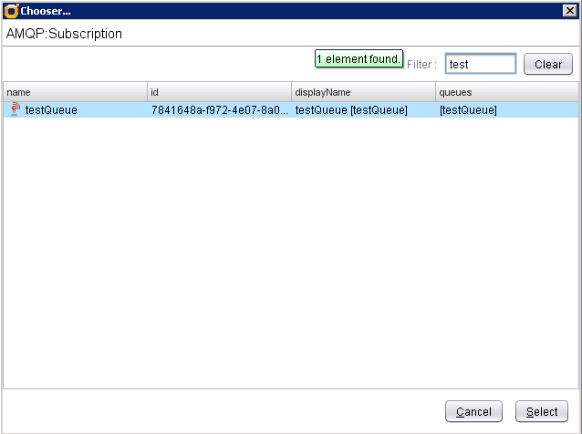
Task: Click the 'testQueue [testQueue]' displayName cell
Action: coord(351,110)
